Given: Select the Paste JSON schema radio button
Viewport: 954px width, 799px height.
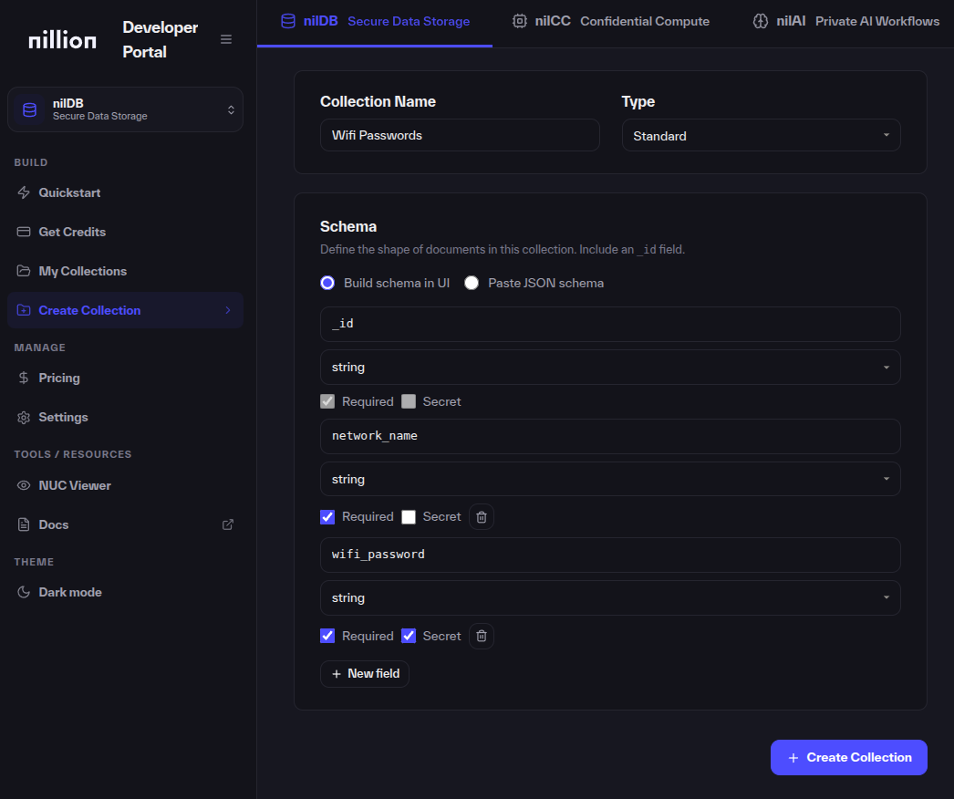Looking at the screenshot, I should (x=471, y=283).
